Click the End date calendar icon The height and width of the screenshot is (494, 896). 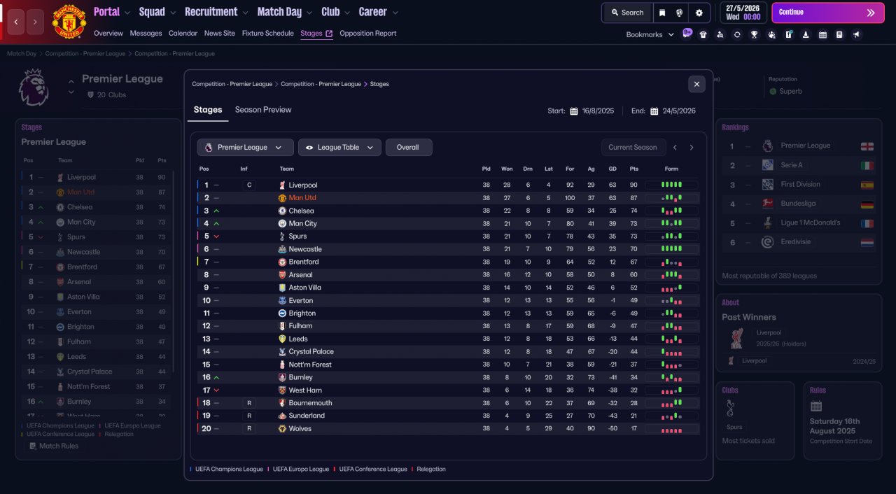[x=654, y=111]
